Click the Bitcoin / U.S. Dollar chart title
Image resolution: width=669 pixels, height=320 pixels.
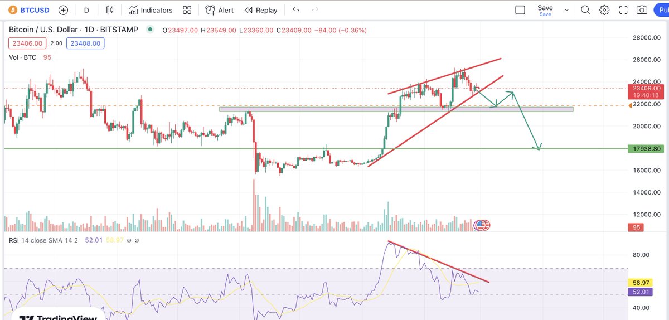click(73, 30)
